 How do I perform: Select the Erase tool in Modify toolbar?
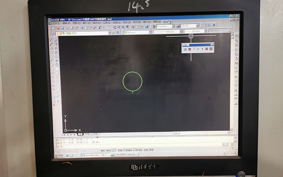click(x=56, y=40)
